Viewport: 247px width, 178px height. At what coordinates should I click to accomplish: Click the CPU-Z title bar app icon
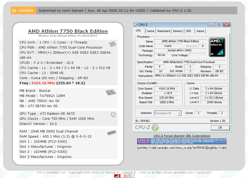pos(135,25)
